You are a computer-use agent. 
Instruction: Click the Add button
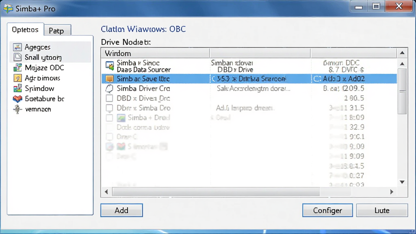click(x=121, y=210)
